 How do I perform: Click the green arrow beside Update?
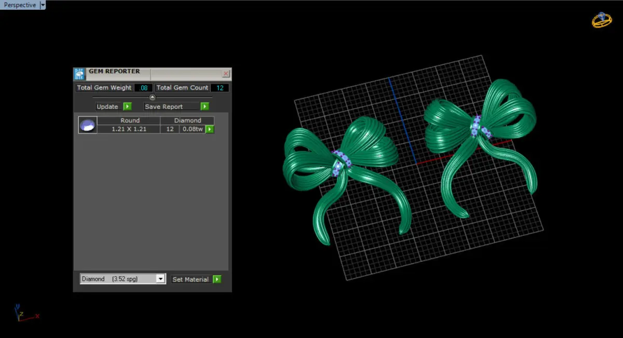127,106
